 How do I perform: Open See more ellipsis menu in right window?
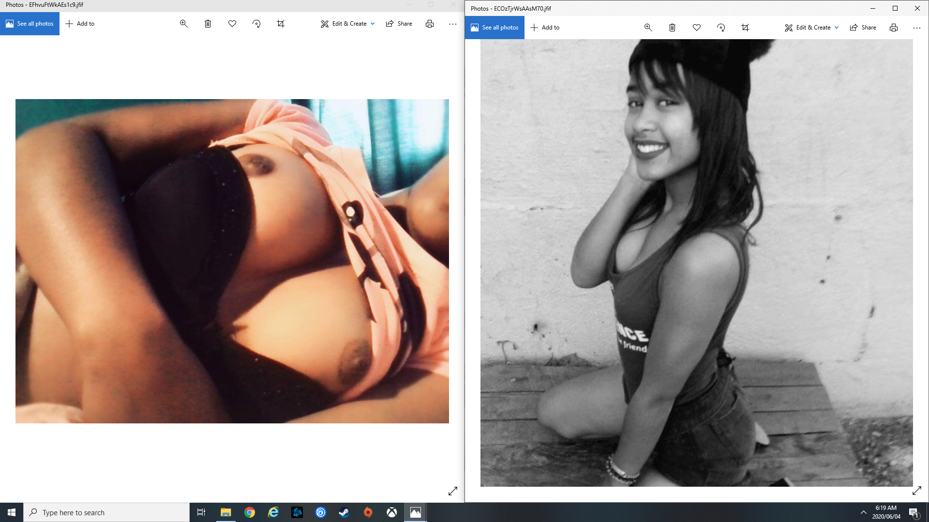pos(916,28)
